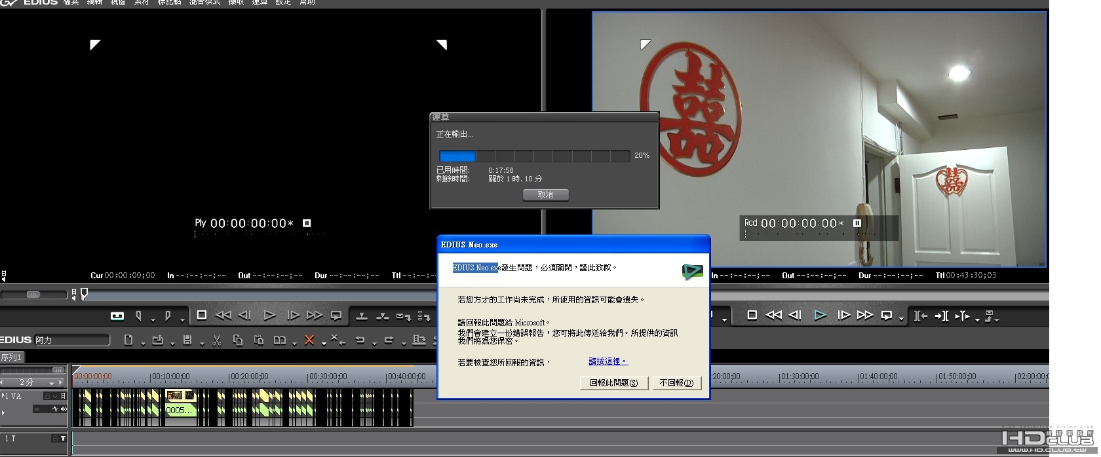Stop playback in the recorder transport bar

(x=752, y=316)
